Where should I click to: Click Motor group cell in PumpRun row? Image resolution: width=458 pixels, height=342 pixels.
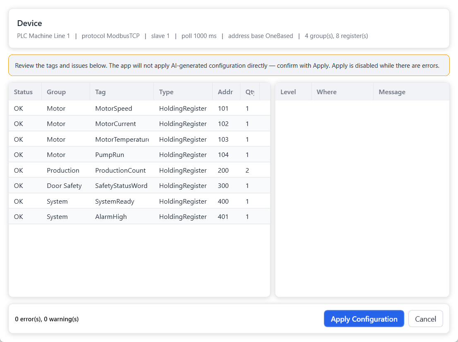tap(66, 154)
